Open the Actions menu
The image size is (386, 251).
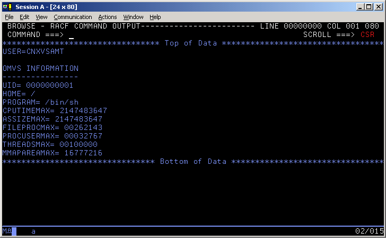(108, 17)
